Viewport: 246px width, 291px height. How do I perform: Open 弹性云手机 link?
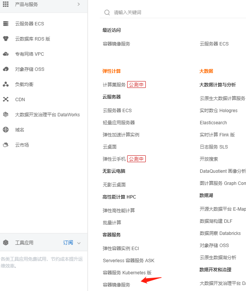pyautogui.click(x=114, y=159)
